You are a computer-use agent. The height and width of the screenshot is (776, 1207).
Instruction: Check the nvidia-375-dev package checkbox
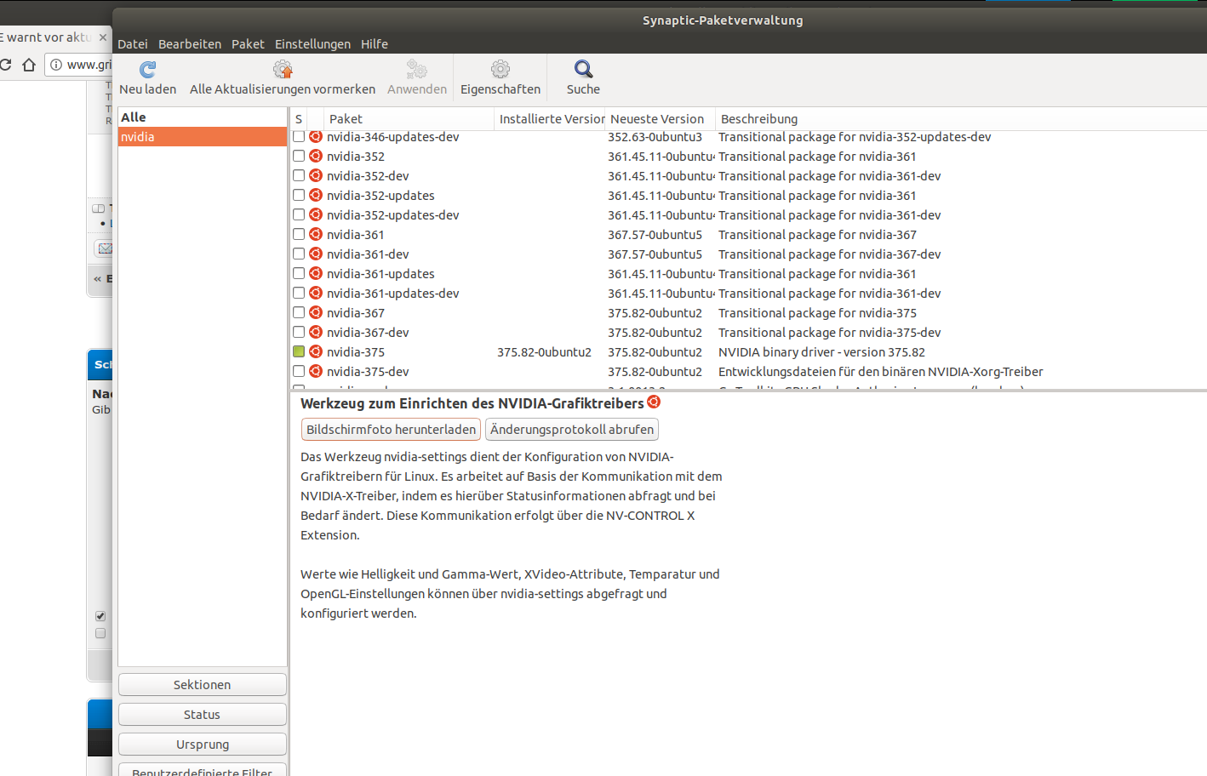299,371
